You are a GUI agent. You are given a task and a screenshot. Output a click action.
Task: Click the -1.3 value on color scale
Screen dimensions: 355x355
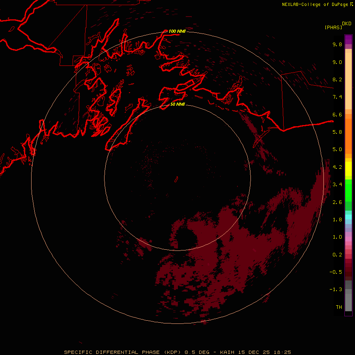[x=336, y=290]
